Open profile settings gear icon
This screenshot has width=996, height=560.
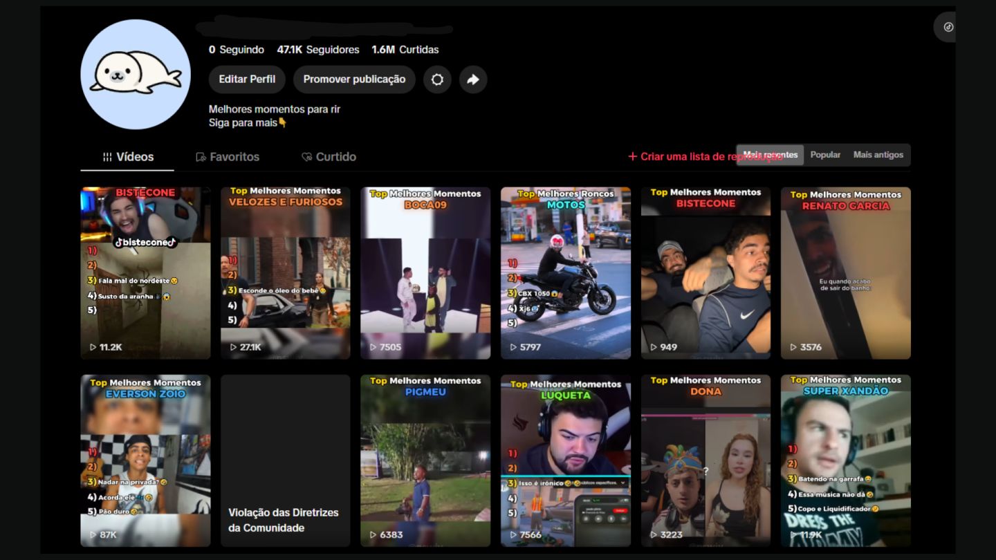coord(437,80)
